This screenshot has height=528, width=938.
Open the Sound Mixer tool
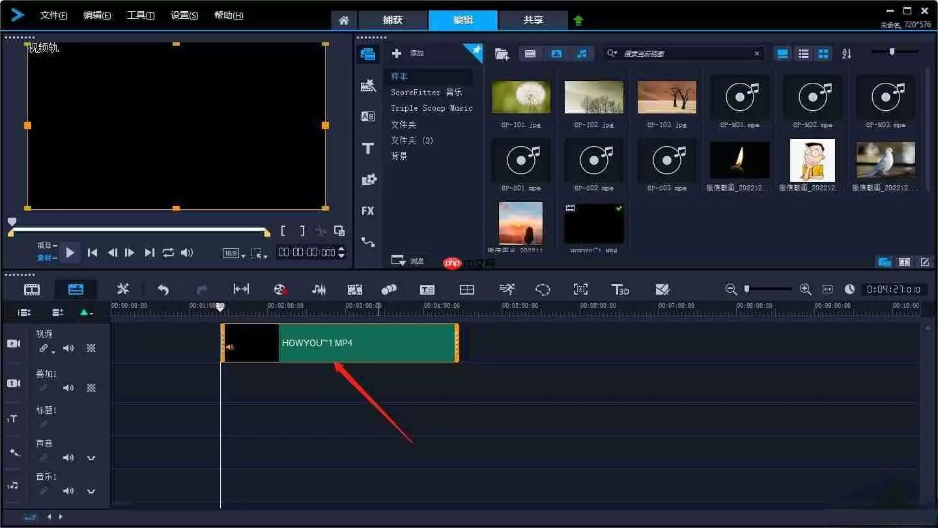pos(319,289)
